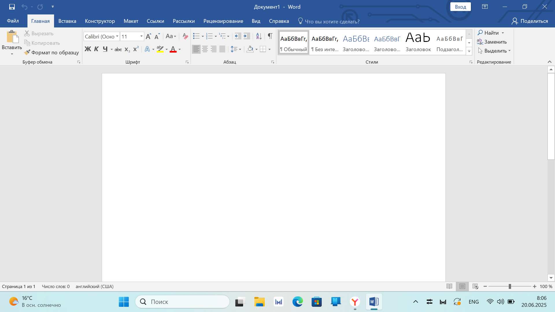Switch to Web Layout view icon
The height and width of the screenshot is (312, 555).
coord(475,286)
